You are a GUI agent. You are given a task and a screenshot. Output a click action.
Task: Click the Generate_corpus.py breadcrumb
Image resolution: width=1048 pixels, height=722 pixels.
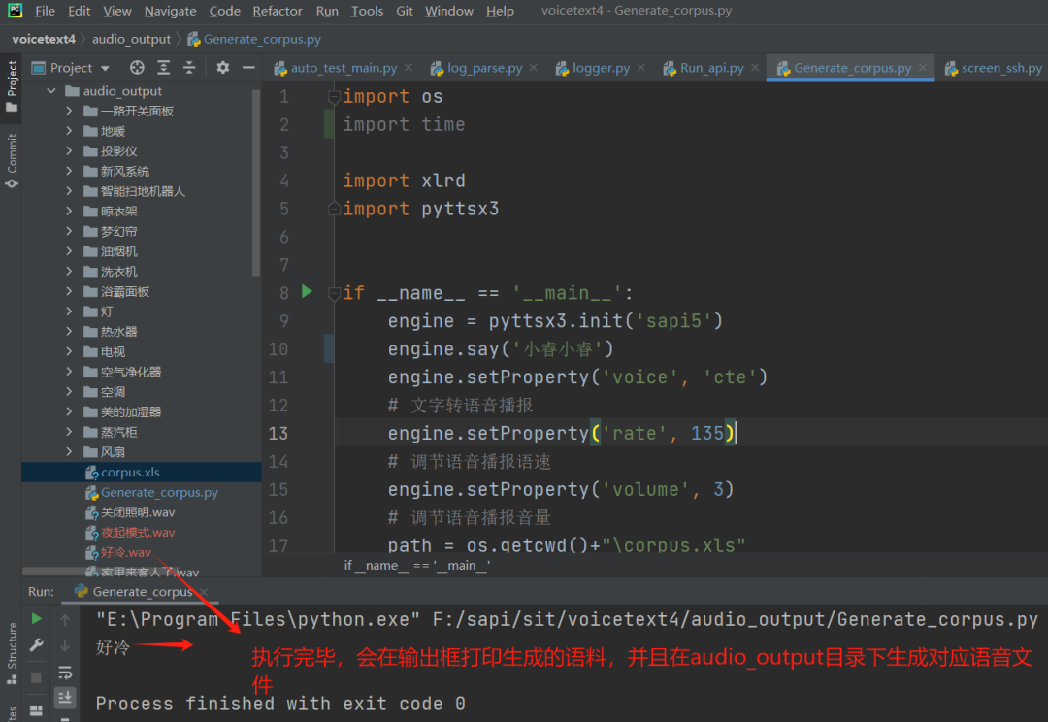[x=254, y=39]
